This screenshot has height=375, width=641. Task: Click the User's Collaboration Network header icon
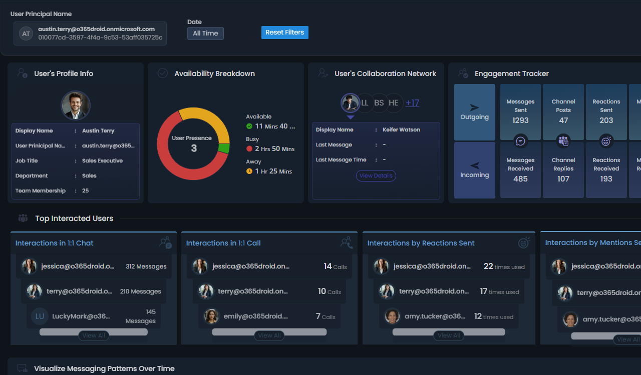pos(322,72)
